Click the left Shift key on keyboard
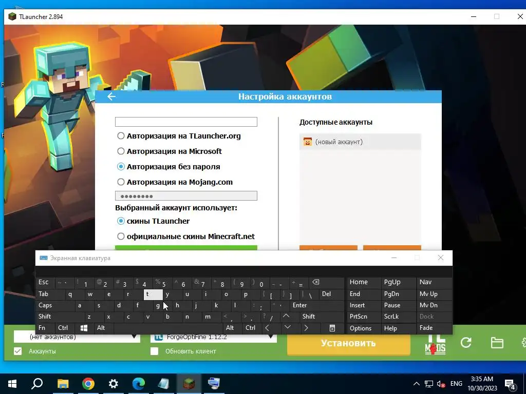This screenshot has width=526, height=394. click(60, 317)
